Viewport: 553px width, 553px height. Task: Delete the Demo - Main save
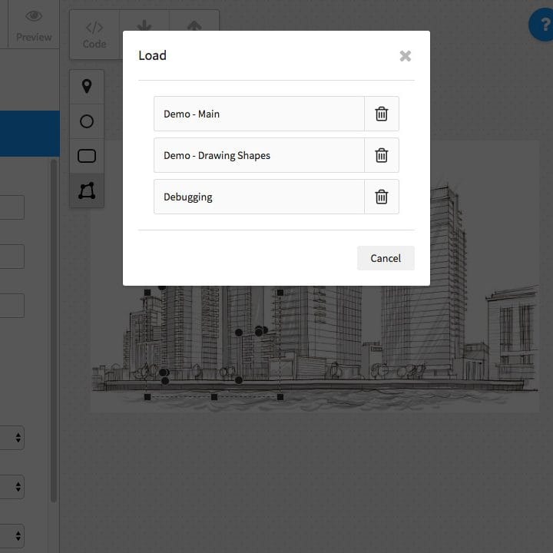coord(381,114)
